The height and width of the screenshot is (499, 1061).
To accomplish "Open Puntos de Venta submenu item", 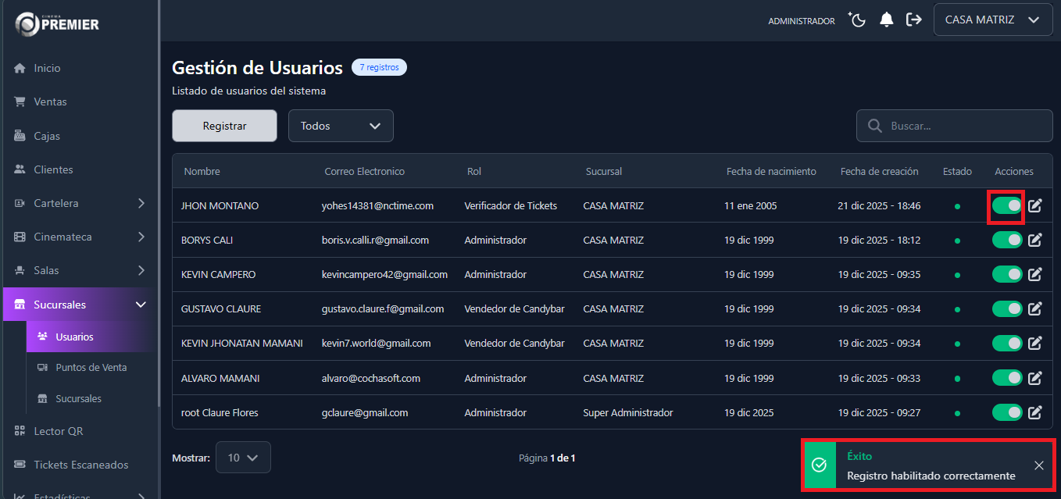I will pos(91,368).
